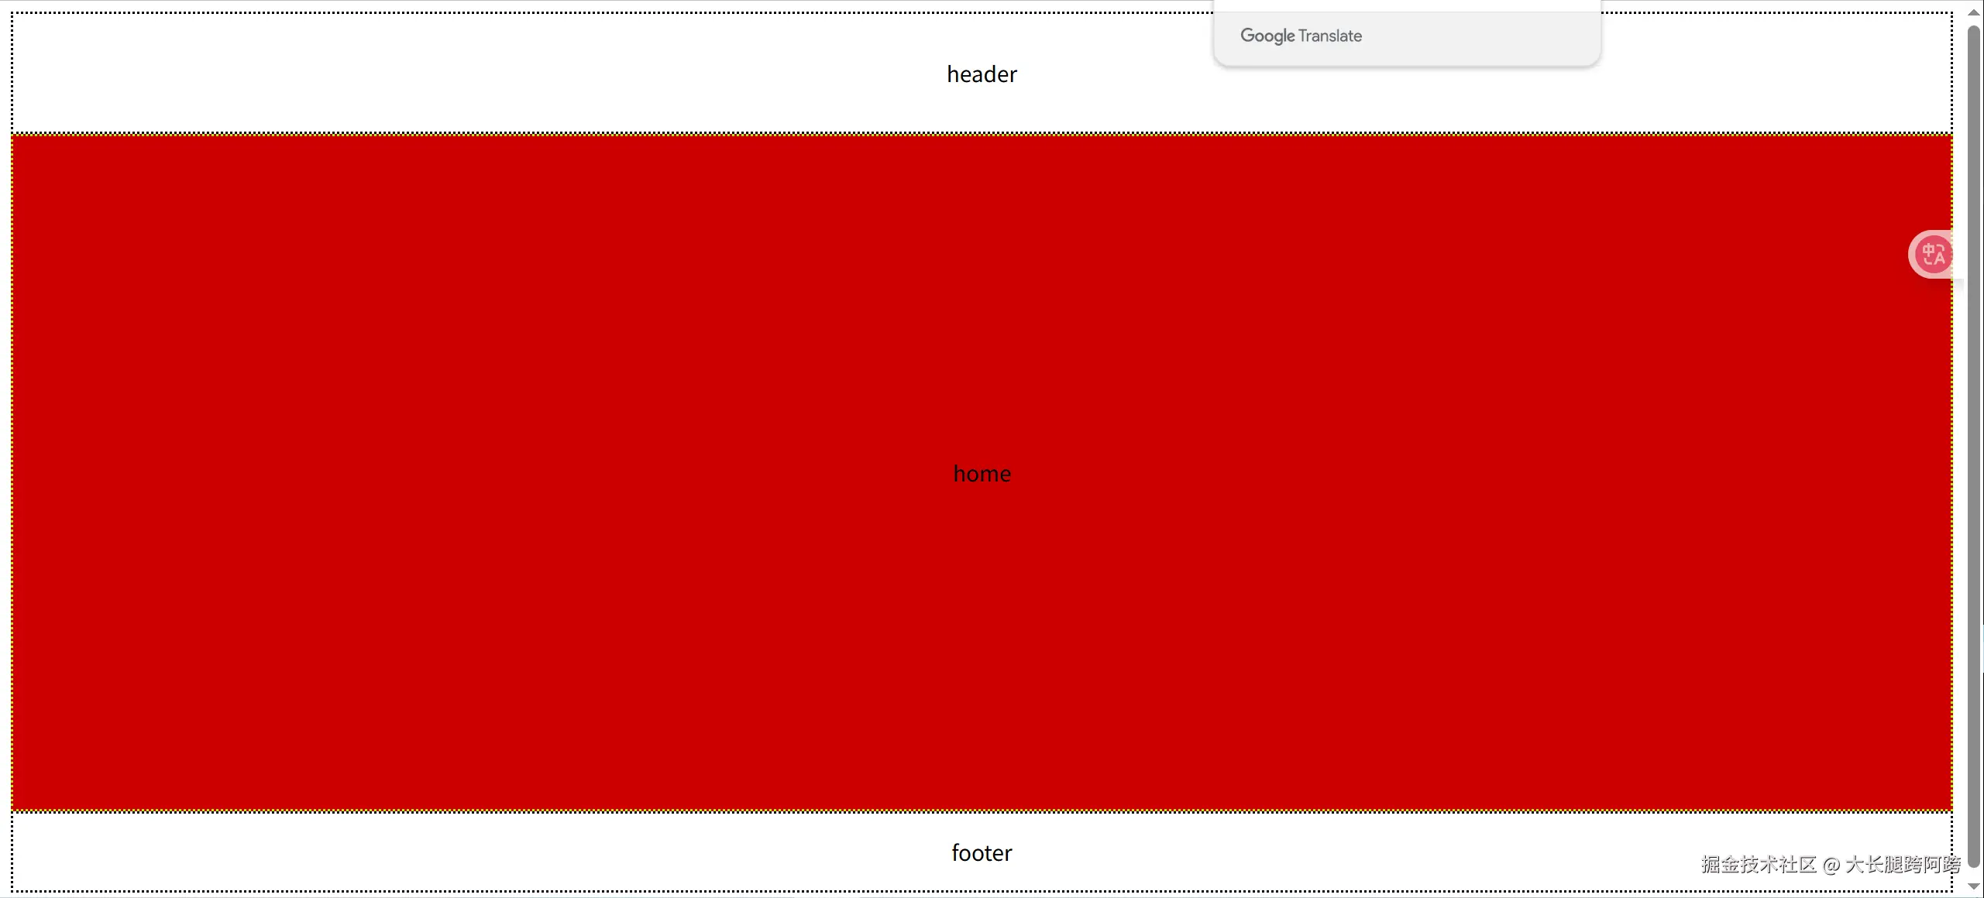Click the scrollbar down arrow
This screenshot has width=1984, height=898.
click(x=1974, y=886)
